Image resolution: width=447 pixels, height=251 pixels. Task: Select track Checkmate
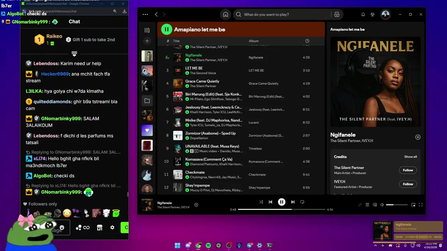(x=241, y=174)
